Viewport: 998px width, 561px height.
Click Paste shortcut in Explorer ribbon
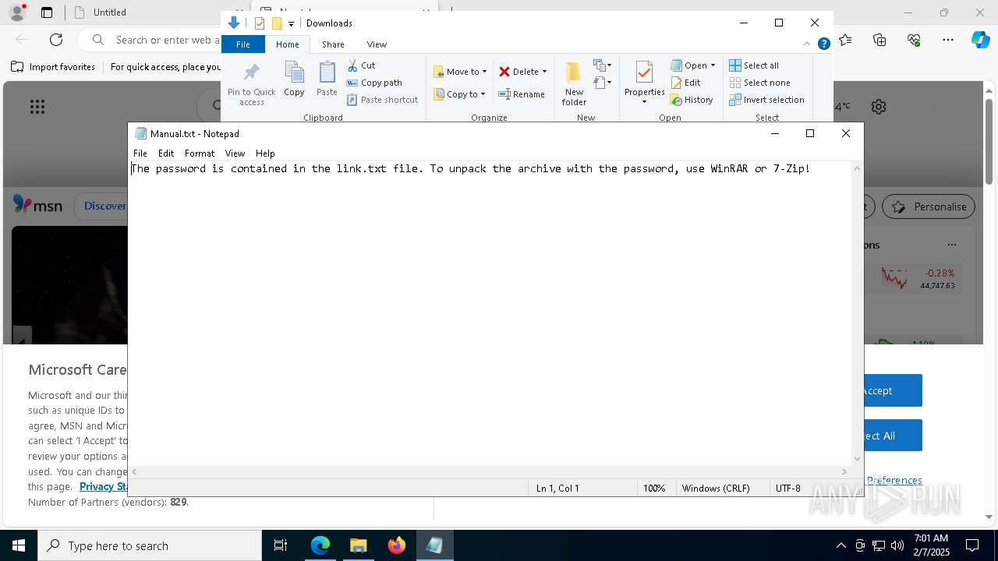tap(383, 100)
